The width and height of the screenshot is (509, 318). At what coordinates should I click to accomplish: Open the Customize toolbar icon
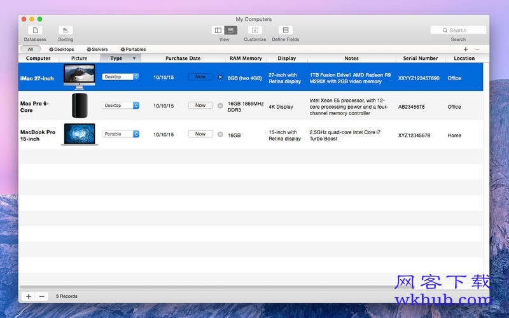click(x=255, y=30)
